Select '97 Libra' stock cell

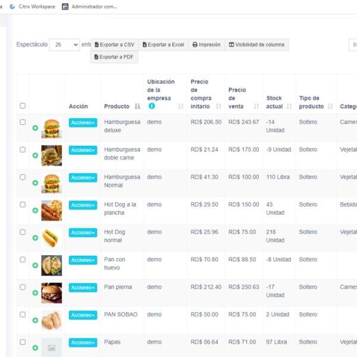pyautogui.click(x=277, y=342)
